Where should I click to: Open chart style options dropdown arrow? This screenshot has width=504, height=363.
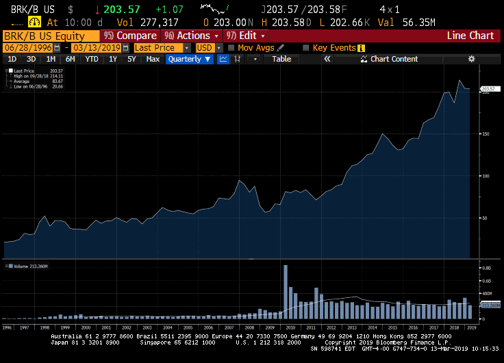pyautogui.click(x=255, y=59)
